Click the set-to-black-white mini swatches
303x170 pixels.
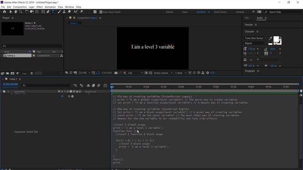click(x=270, y=43)
